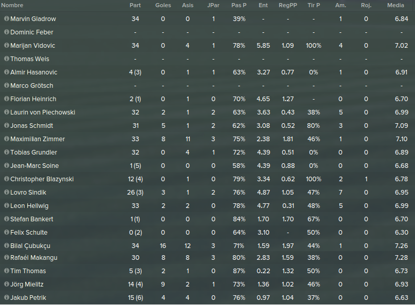Open info icon beside Jörg Mielitz
Screen dimensions: 415x305
(x=7, y=284)
